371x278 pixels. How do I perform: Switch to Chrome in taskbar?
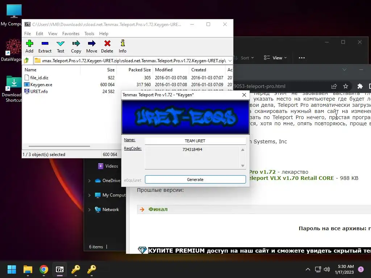pos(44,269)
